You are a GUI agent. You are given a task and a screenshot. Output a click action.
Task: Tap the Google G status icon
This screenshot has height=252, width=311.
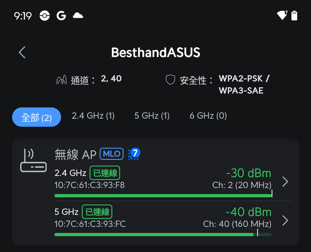[61, 16]
